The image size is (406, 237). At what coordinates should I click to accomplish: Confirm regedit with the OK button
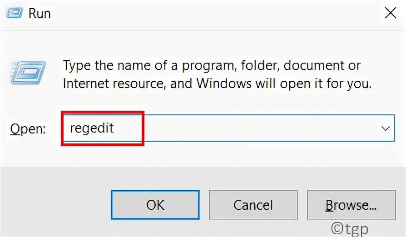coord(155,205)
